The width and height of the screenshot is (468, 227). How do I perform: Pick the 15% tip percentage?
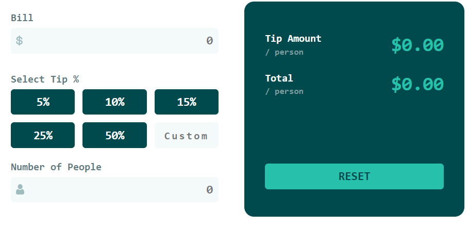(x=186, y=102)
